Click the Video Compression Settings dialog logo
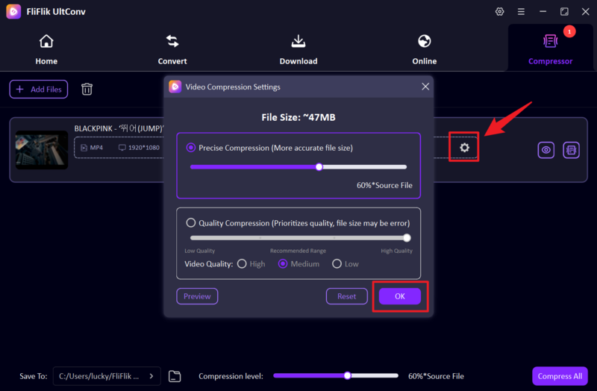Image resolution: width=597 pixels, height=391 pixels. pyautogui.click(x=175, y=87)
